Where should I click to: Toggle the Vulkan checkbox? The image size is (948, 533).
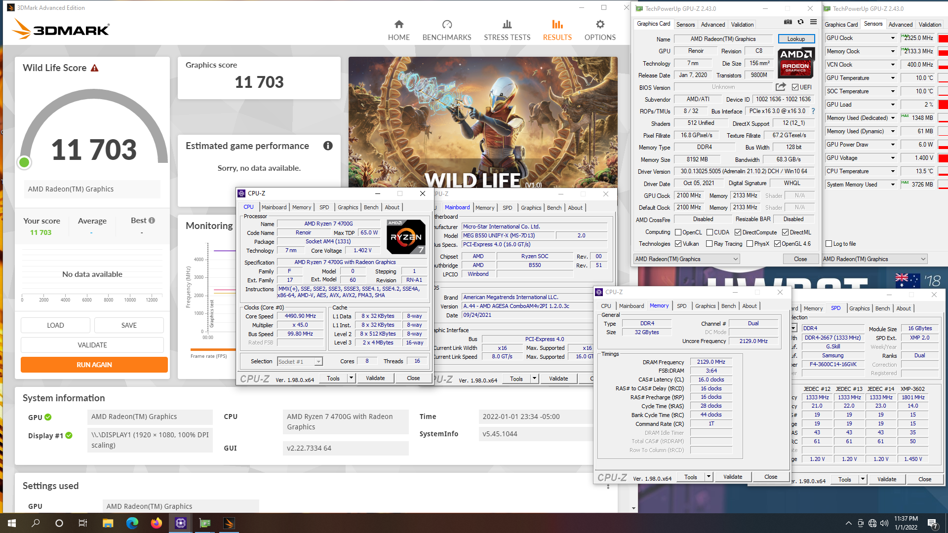(678, 244)
